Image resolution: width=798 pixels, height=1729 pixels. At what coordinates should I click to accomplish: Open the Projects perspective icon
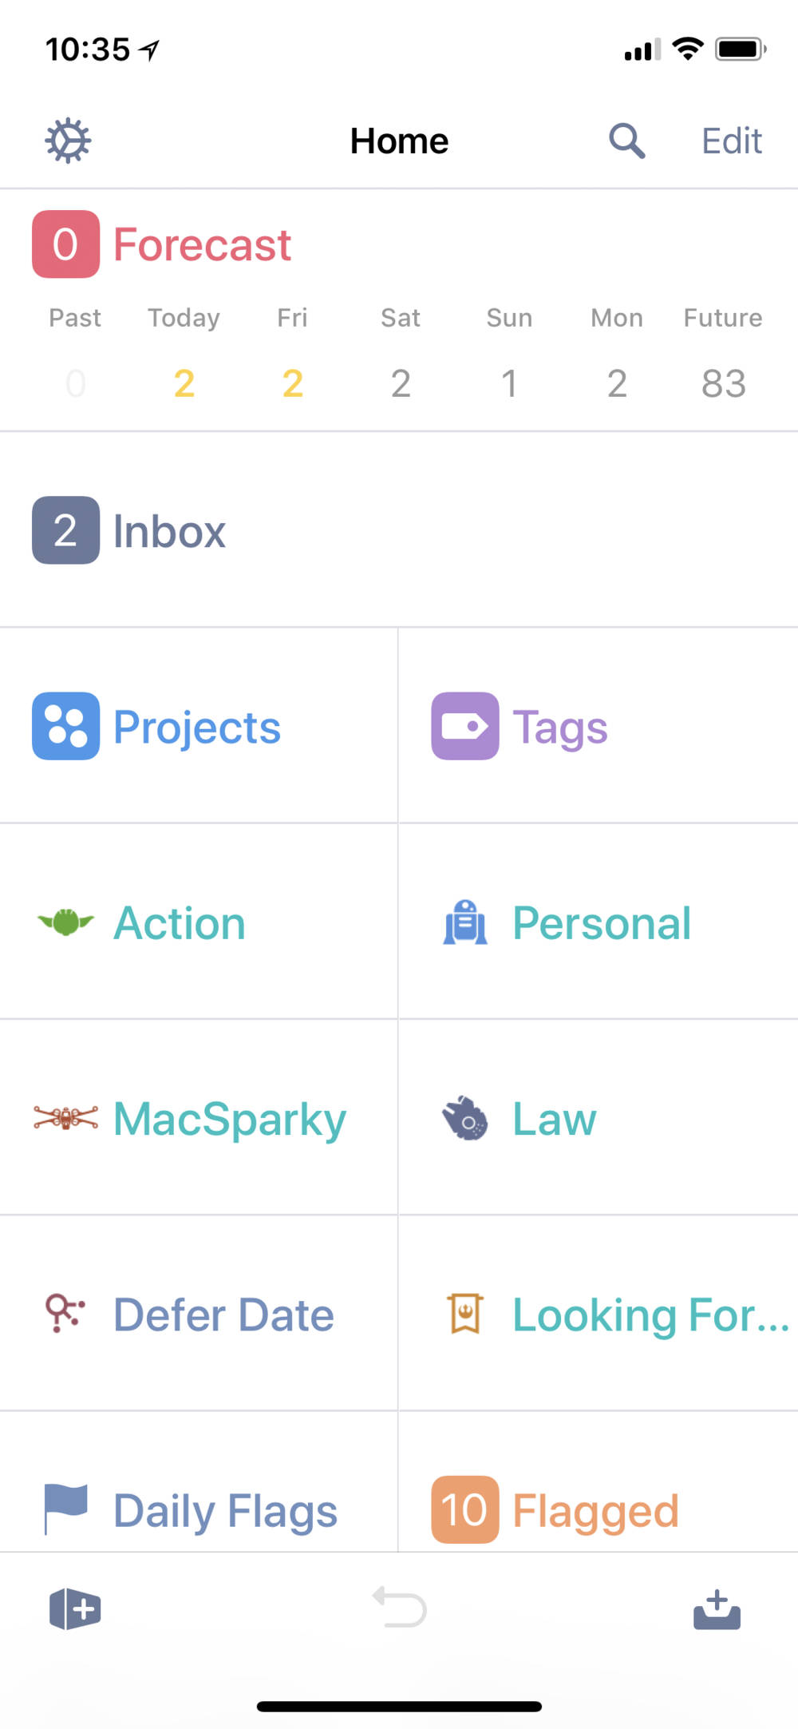[66, 726]
